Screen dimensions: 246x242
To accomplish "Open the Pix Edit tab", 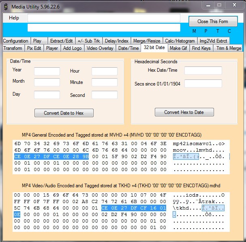I will point(34,48).
